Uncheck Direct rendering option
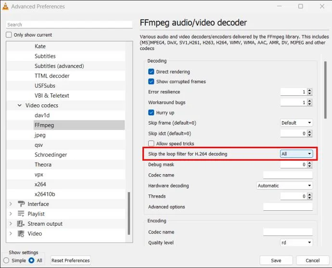This screenshot has height=268, width=332. (151, 72)
